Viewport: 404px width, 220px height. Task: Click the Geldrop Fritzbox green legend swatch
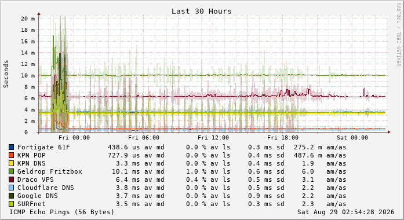tap(12, 171)
